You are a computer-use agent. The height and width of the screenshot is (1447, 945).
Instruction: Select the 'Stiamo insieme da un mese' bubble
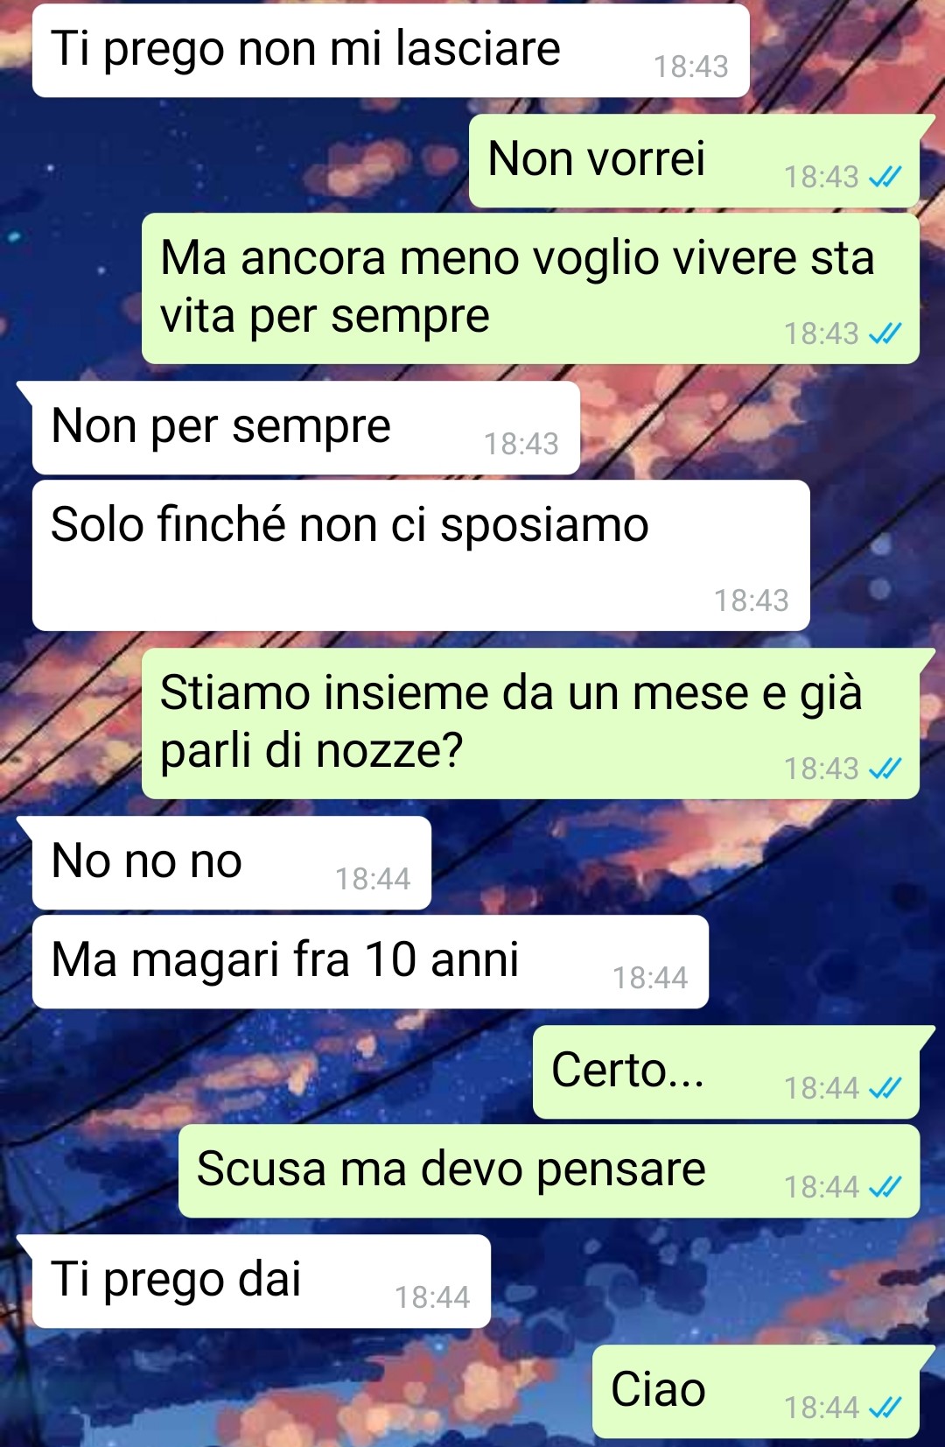coord(530,723)
